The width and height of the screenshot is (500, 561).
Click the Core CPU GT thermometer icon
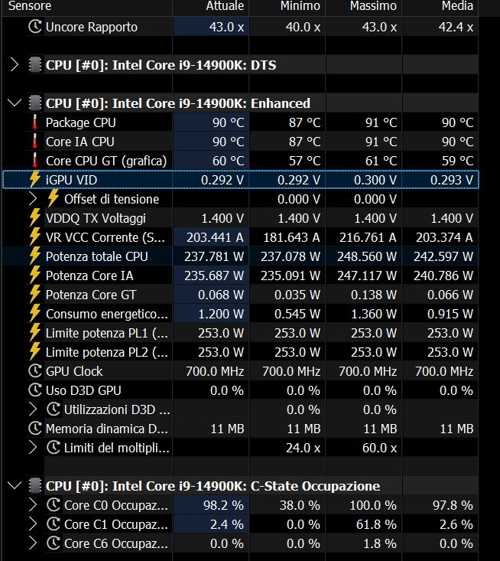35,161
